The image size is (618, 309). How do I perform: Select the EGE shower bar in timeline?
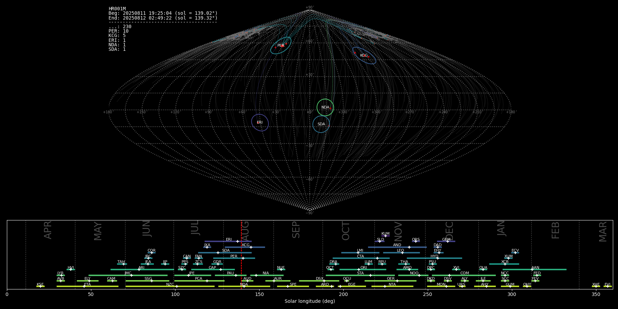point(352,286)
